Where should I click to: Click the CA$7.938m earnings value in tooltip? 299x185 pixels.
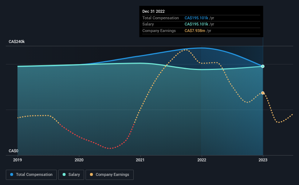click(x=195, y=31)
